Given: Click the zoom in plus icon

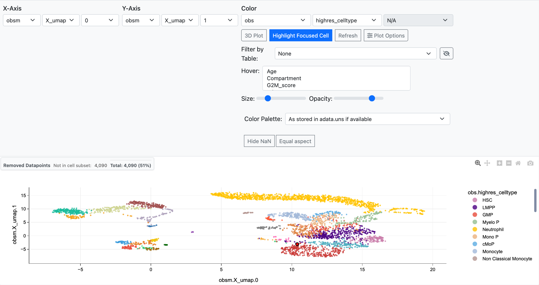Looking at the screenshot, I should [x=499, y=163].
